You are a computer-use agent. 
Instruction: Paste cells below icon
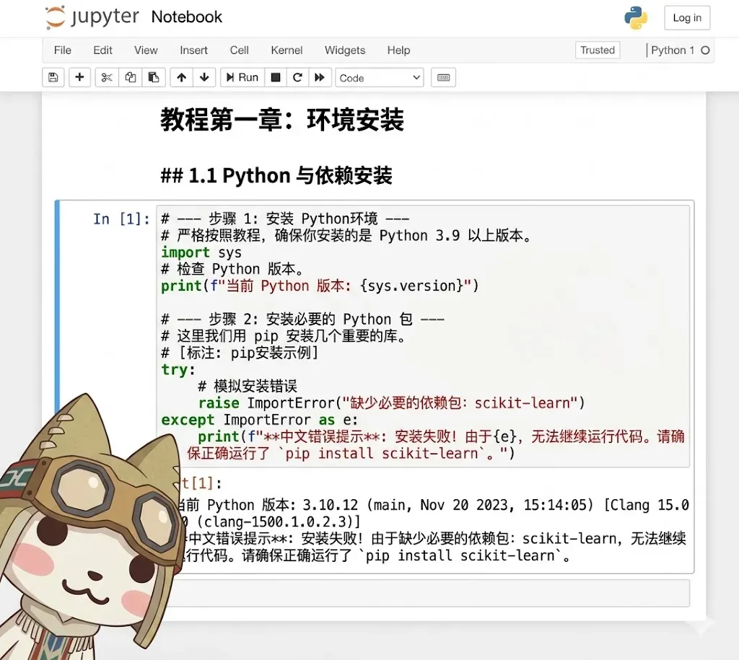153,77
